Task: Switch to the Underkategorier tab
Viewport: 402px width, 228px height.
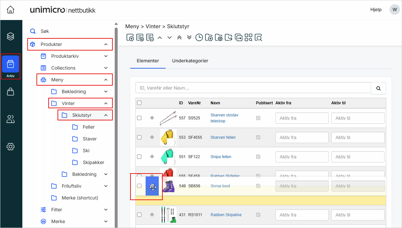Action: pyautogui.click(x=190, y=61)
